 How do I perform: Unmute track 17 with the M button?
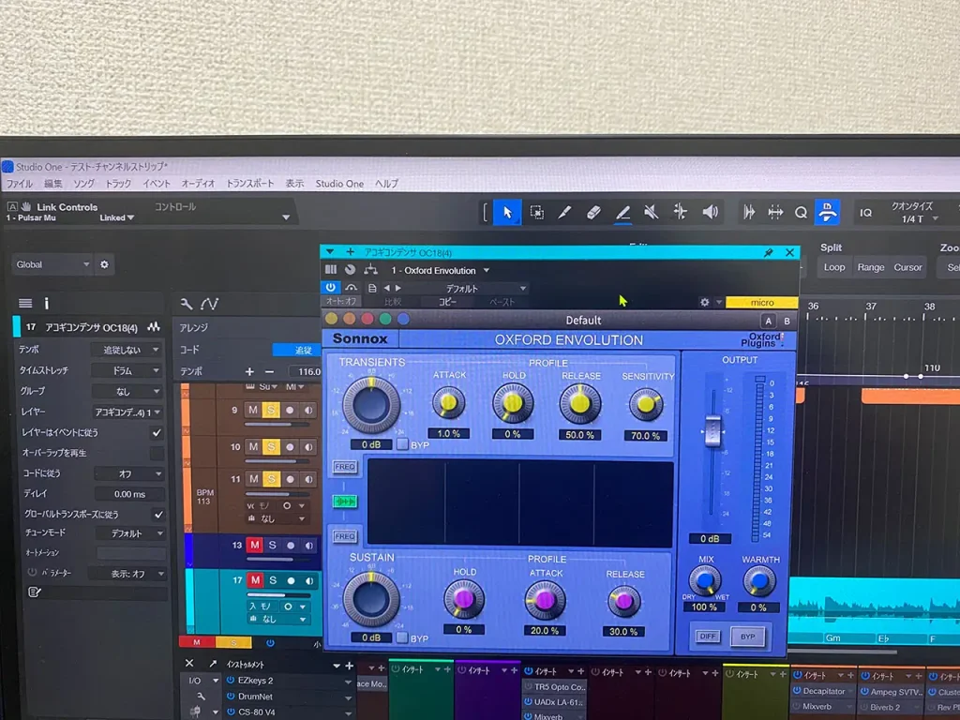tap(253, 580)
